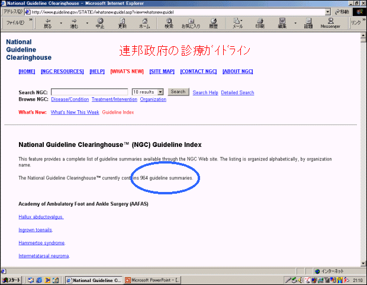Screen dimensions: 367x285
Task: Click the Back (戻る) toolbar button
Action: [47, 23]
